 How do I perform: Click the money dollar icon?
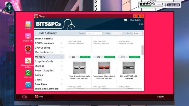tap(165, 5)
